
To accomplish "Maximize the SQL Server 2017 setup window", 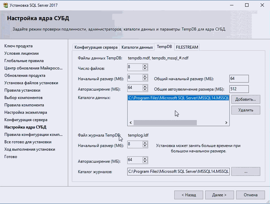I will pyautogui.click(x=247, y=5).
